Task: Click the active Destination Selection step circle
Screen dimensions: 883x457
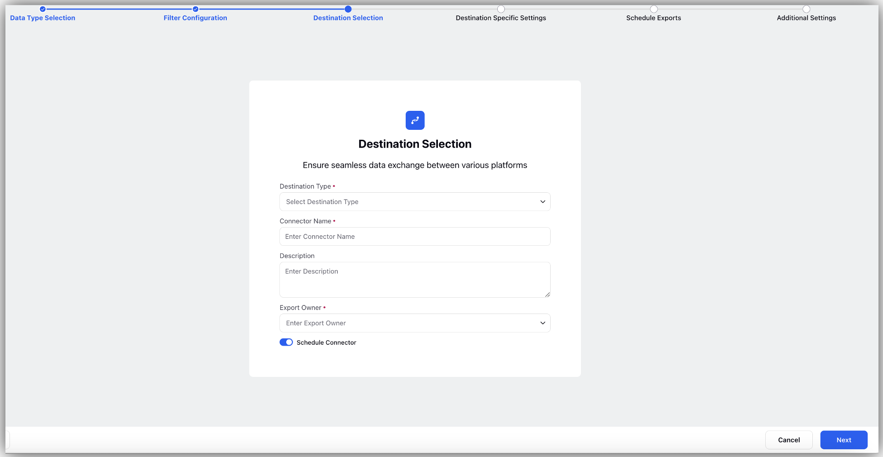Action: (348, 9)
